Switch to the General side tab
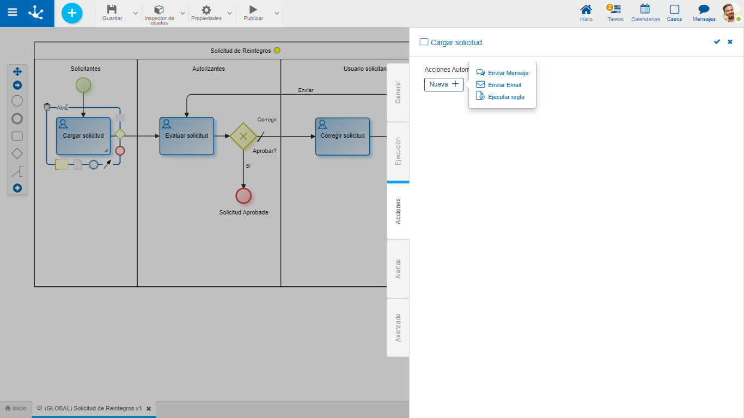744x418 pixels. coord(398,93)
